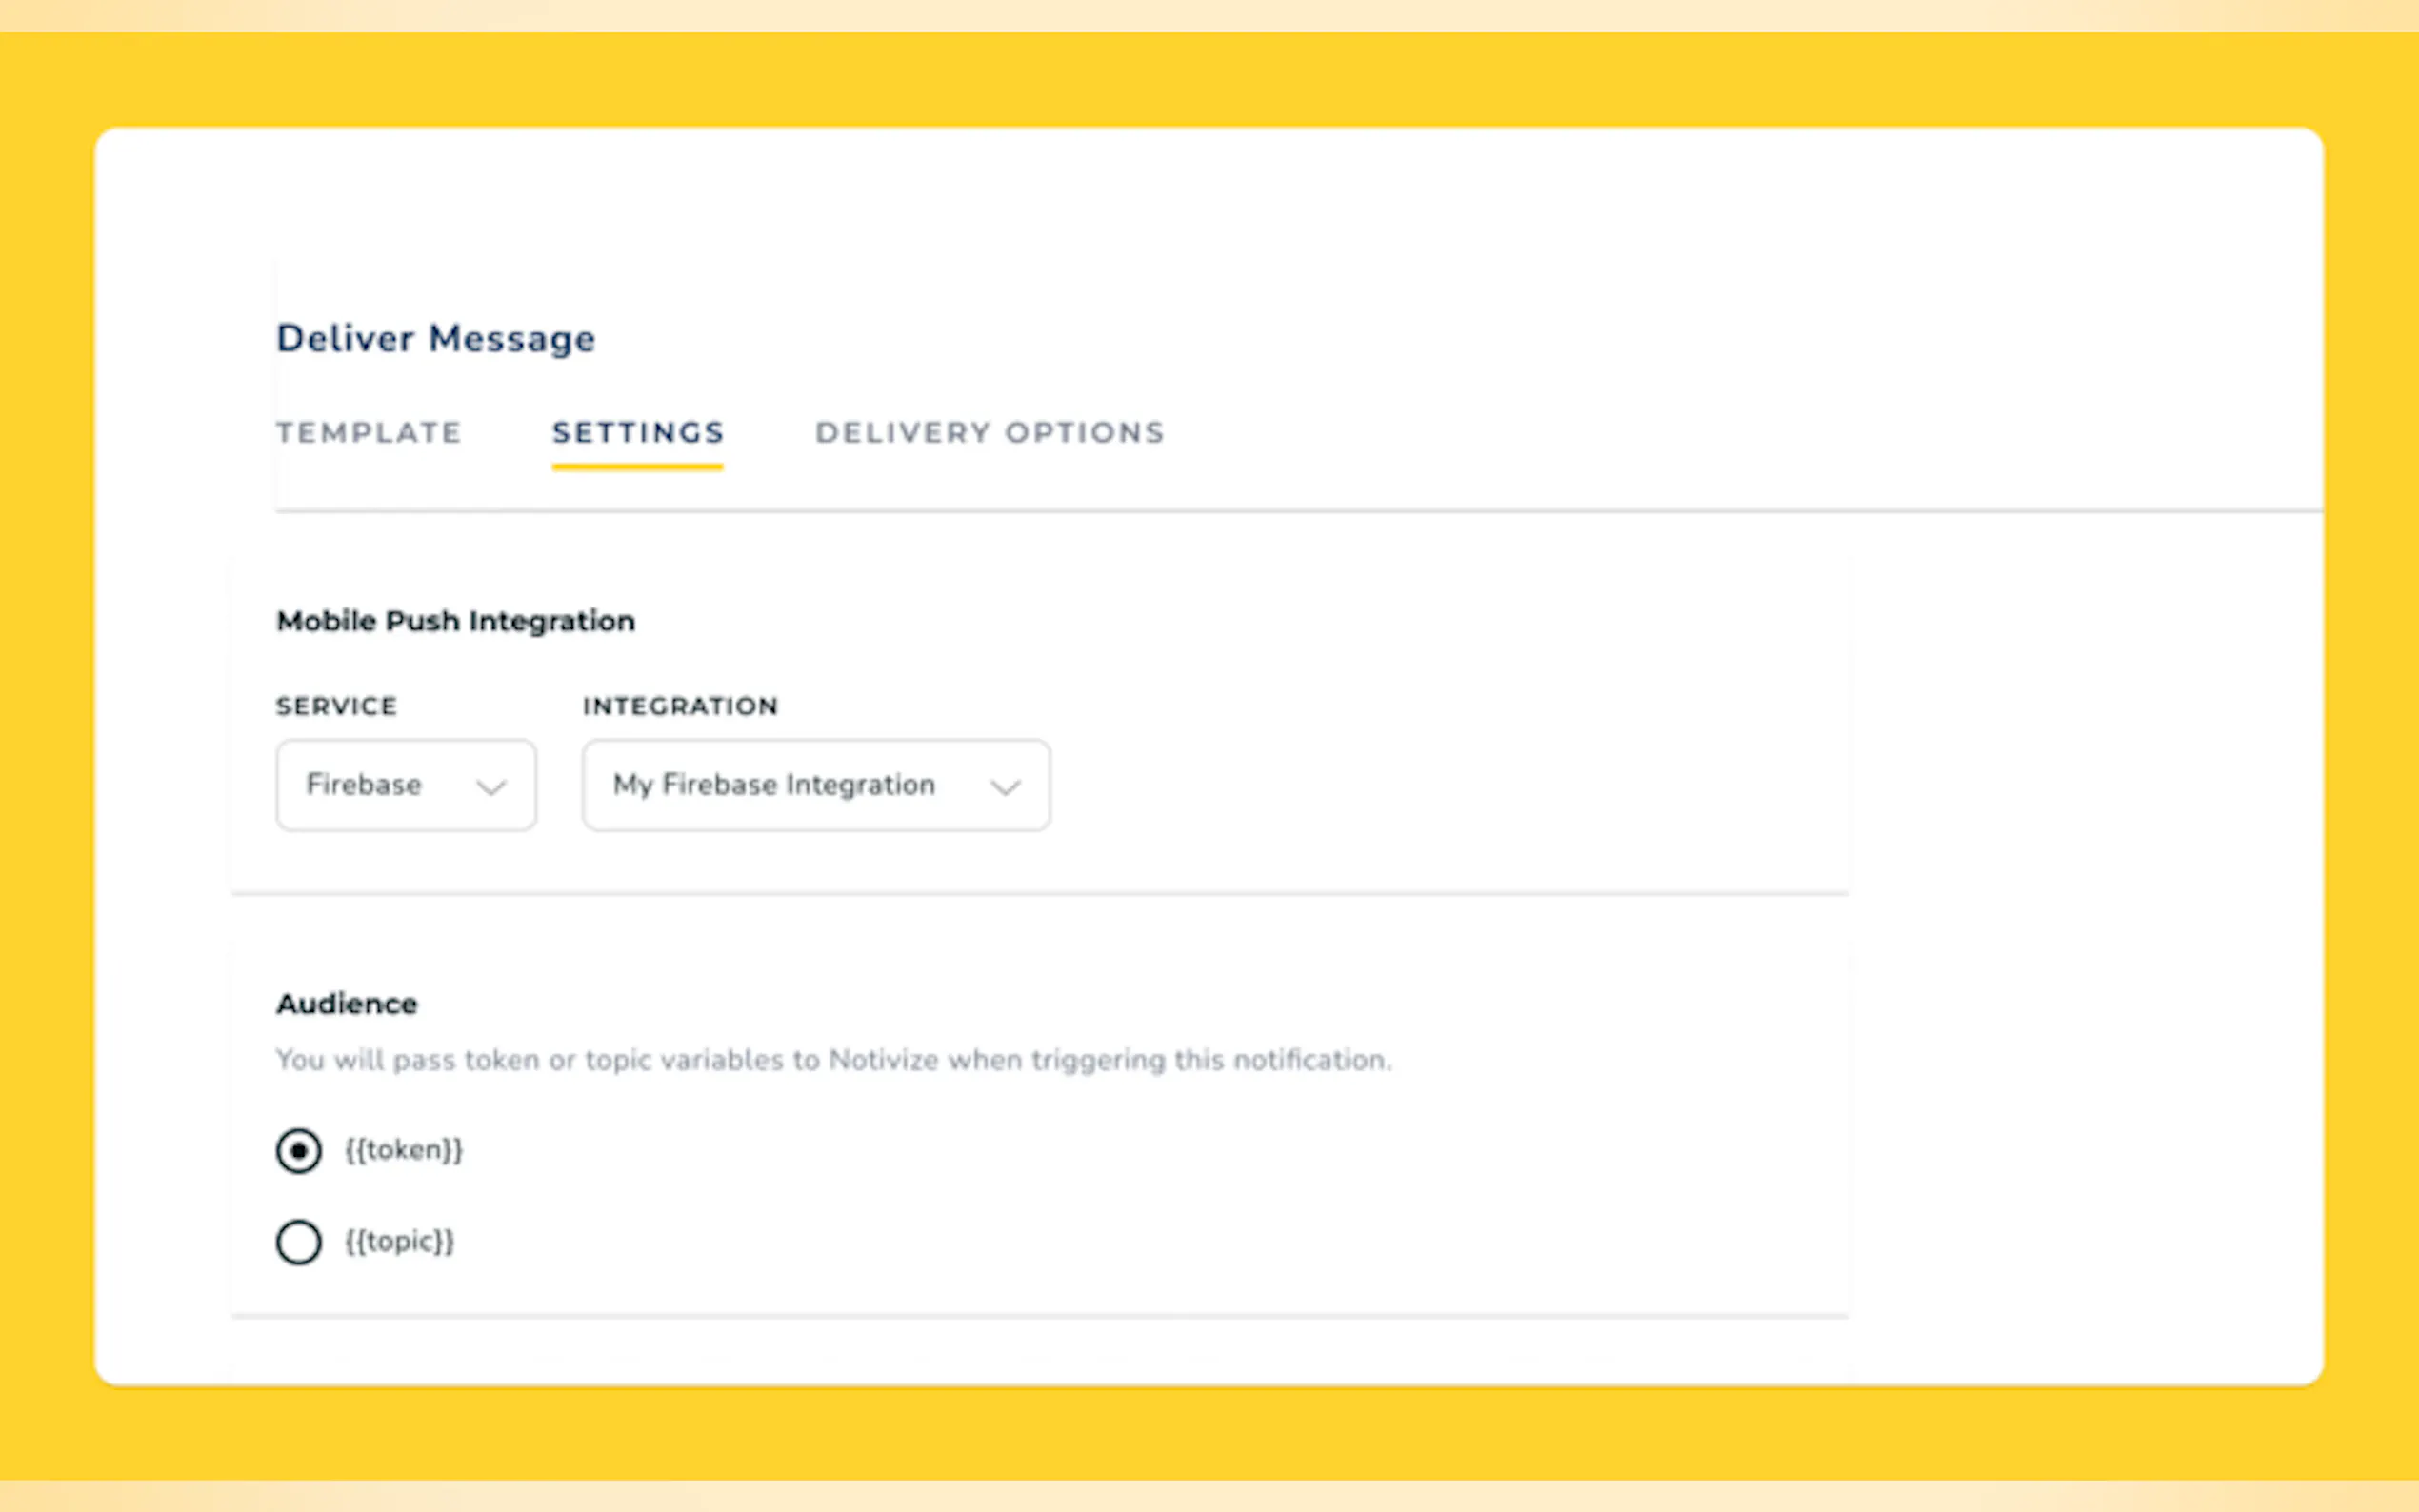
Task: Expand the Firebase service dropdown
Action: pyautogui.click(x=405, y=785)
